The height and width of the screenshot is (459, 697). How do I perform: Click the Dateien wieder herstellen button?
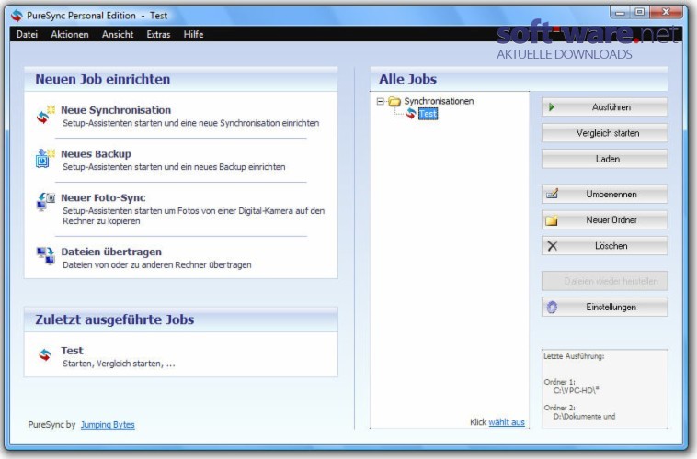click(x=604, y=281)
